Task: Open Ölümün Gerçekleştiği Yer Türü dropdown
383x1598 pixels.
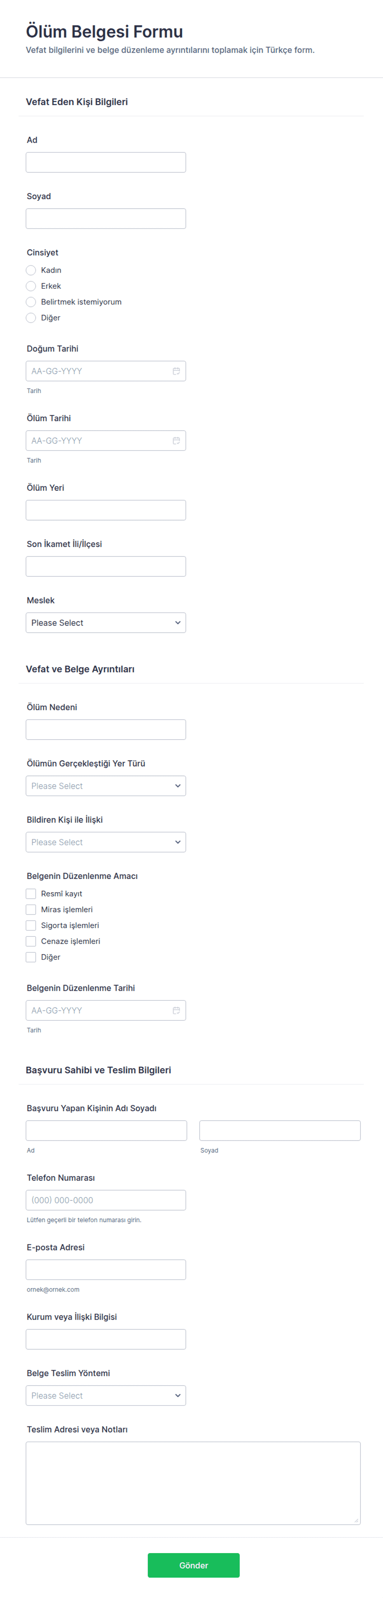Action: coord(105,785)
